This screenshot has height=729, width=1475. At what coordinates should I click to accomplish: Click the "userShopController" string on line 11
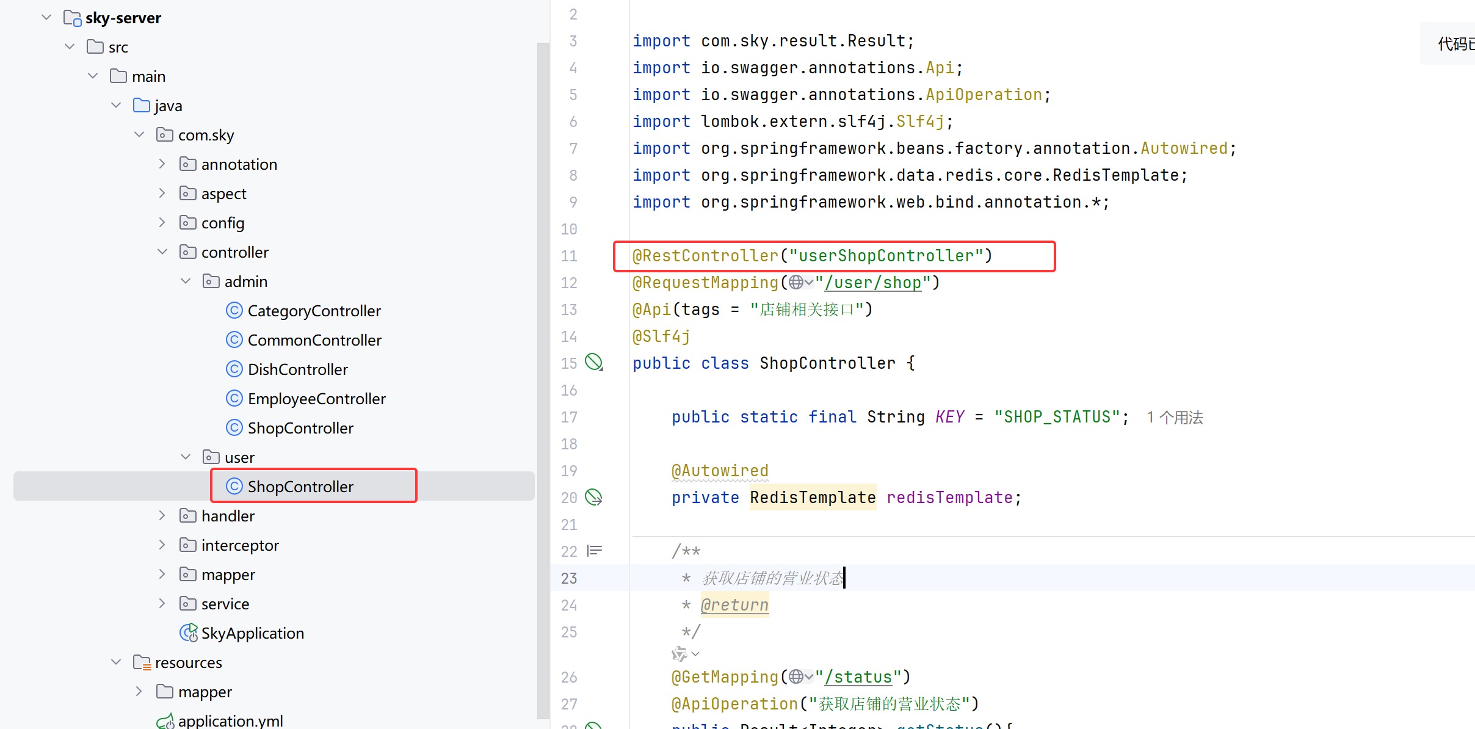[x=886, y=256]
